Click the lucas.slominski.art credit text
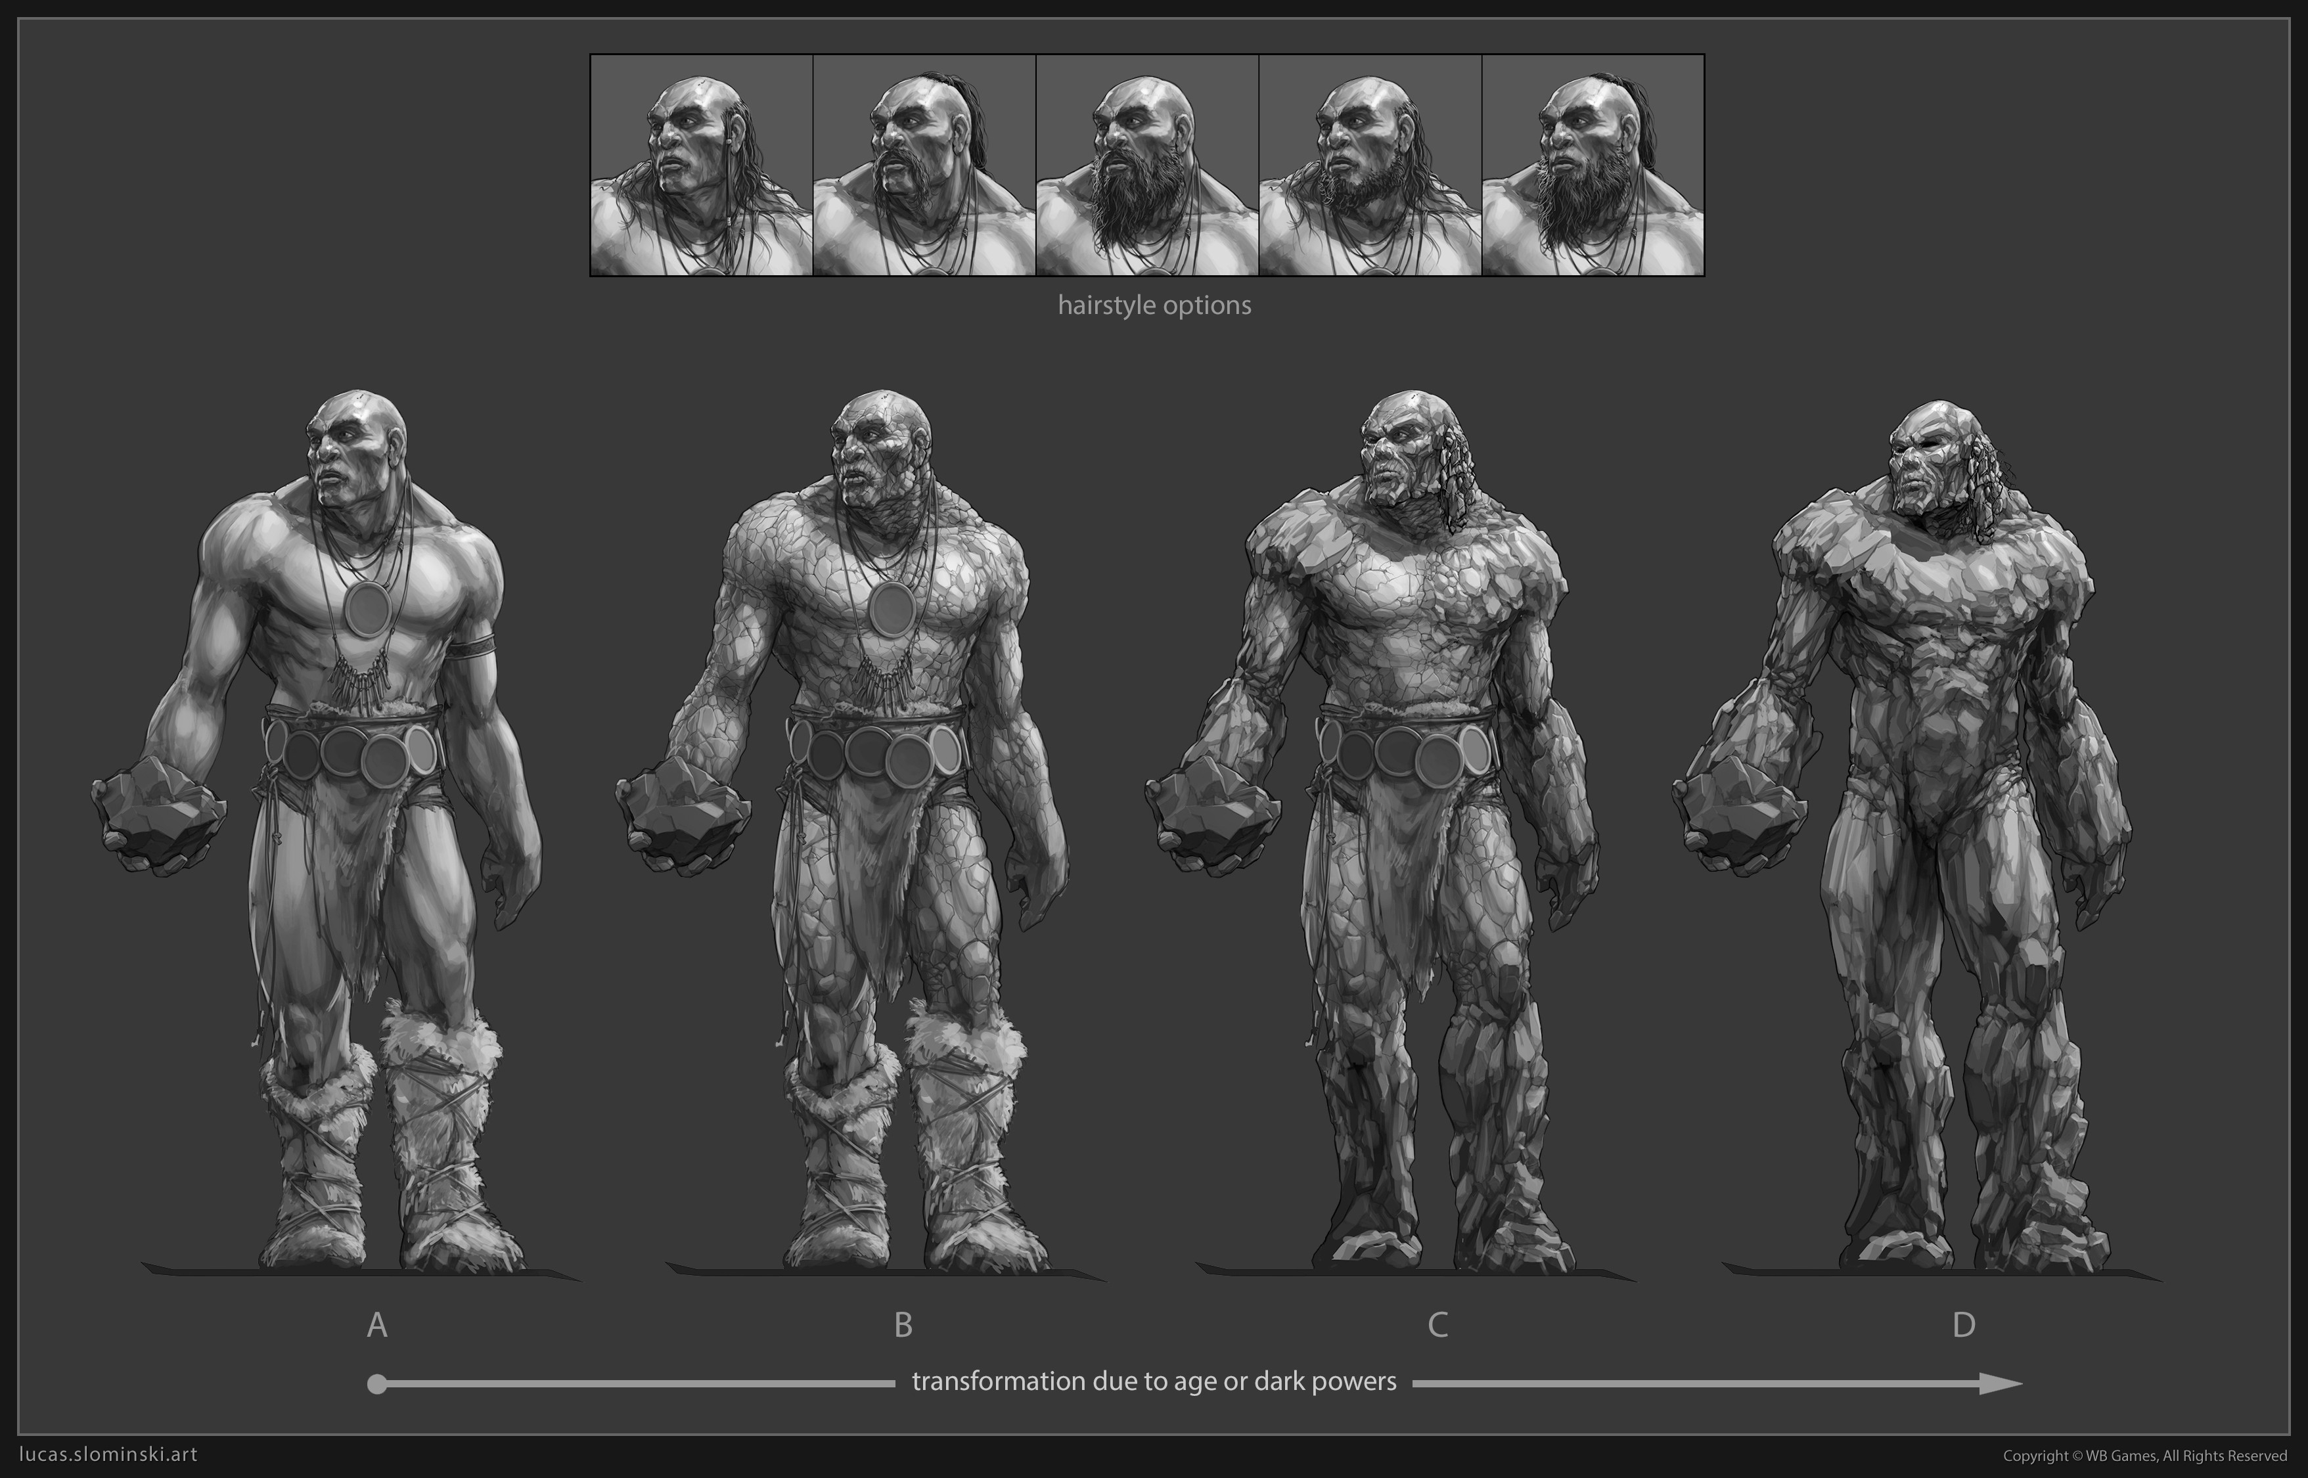The image size is (2308, 1478). (108, 1454)
